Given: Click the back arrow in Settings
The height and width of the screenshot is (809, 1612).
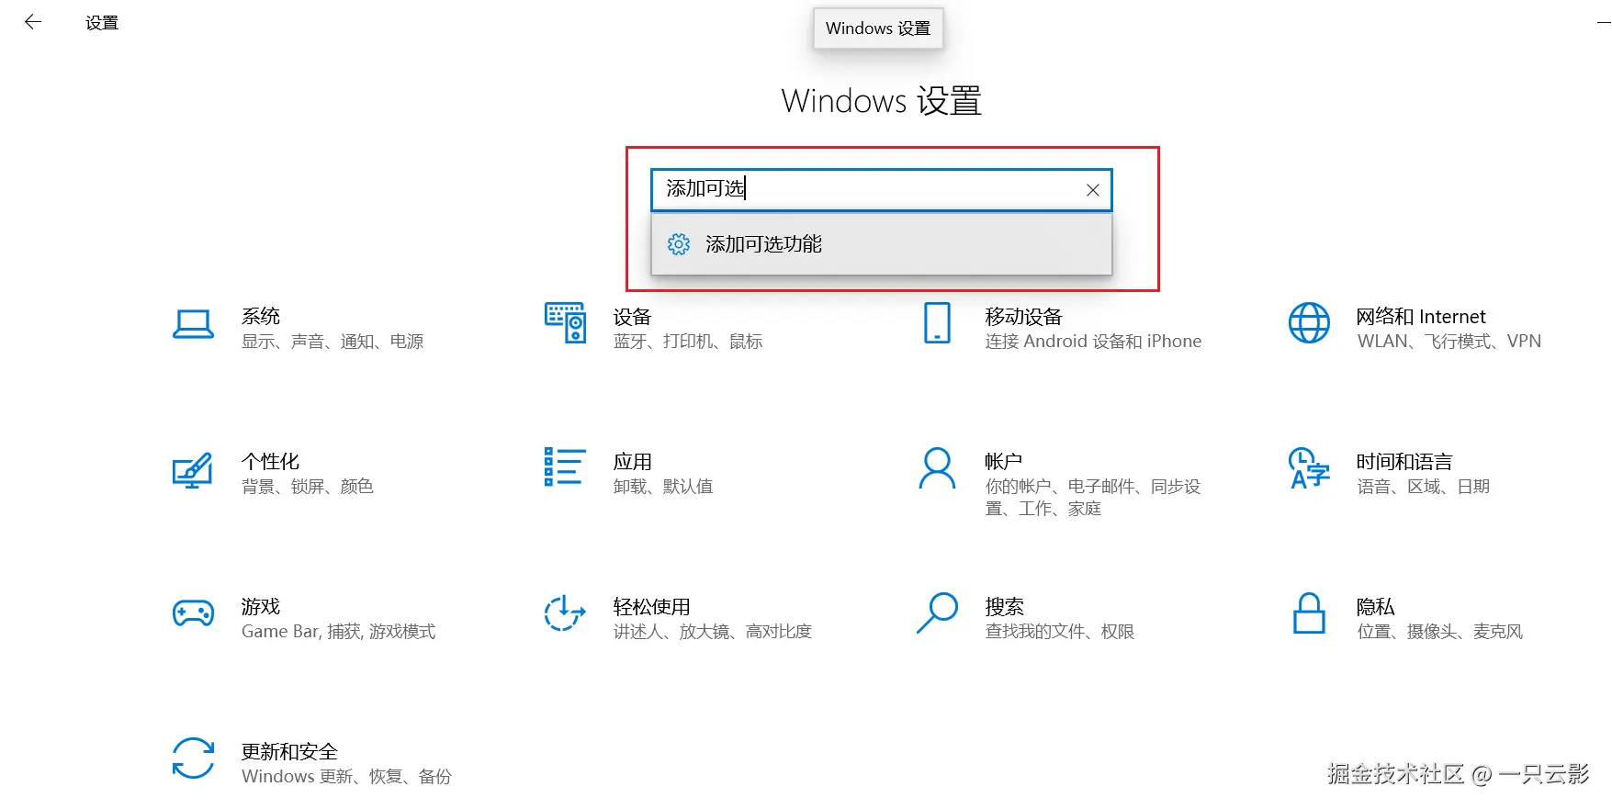Looking at the screenshot, I should pyautogui.click(x=33, y=22).
